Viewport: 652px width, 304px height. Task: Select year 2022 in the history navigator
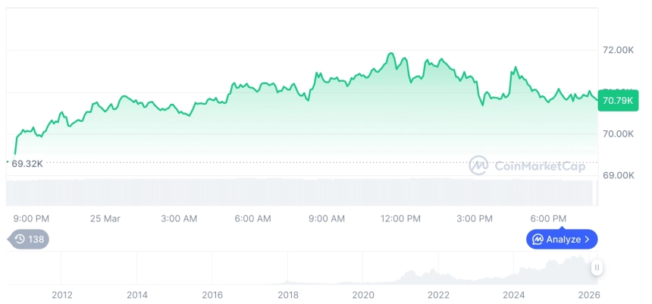pos(438,295)
